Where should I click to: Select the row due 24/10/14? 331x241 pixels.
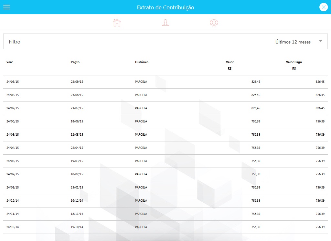165,227
